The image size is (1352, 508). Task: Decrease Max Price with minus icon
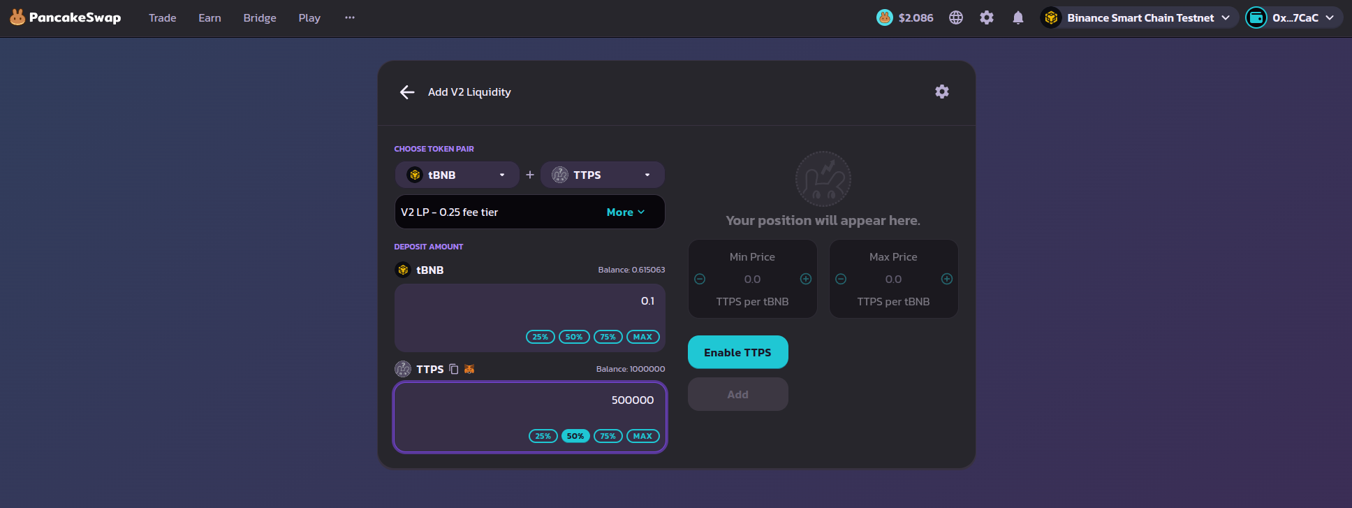point(841,279)
